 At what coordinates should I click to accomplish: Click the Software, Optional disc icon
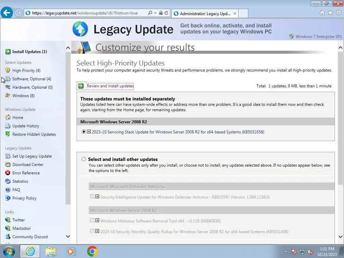[x=8, y=79]
